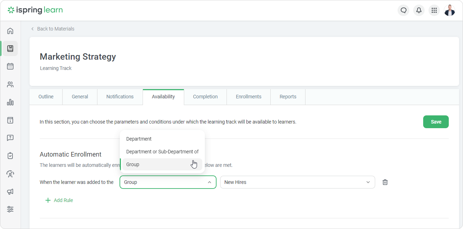Select Group from the open dropdown list

tap(133, 164)
